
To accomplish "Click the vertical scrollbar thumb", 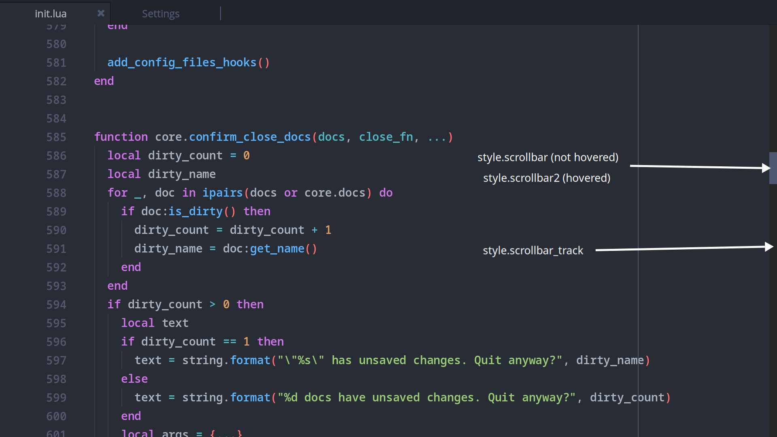I will point(773,168).
